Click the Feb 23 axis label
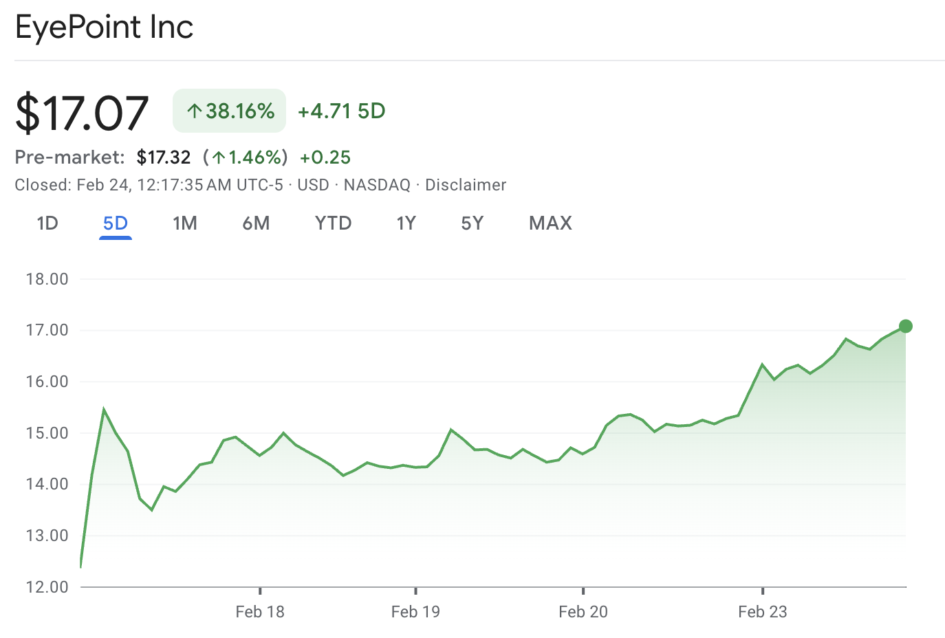Image resolution: width=945 pixels, height=638 pixels. (x=763, y=611)
